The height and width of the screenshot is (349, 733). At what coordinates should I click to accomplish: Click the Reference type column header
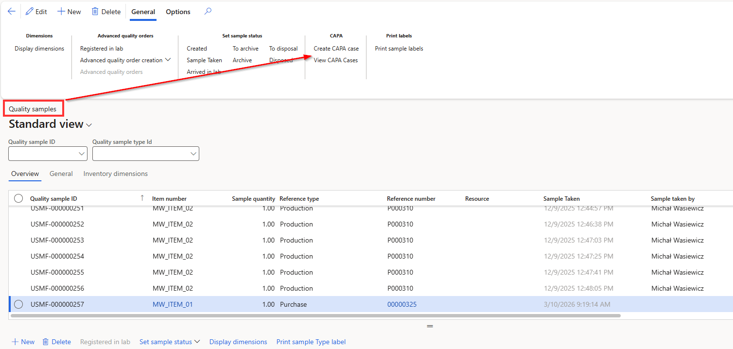[x=299, y=198]
